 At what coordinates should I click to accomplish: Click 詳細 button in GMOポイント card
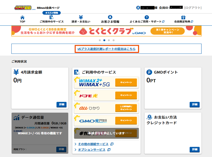[194, 105]
